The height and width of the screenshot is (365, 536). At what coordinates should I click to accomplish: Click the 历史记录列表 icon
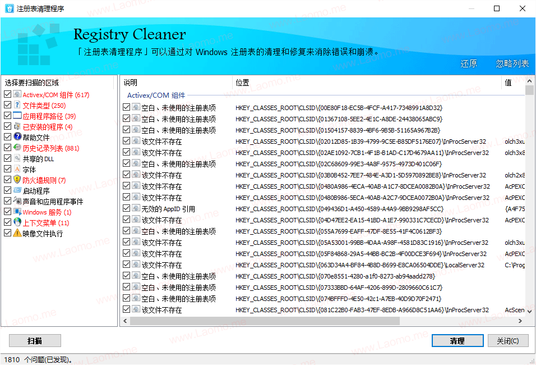[17, 147]
